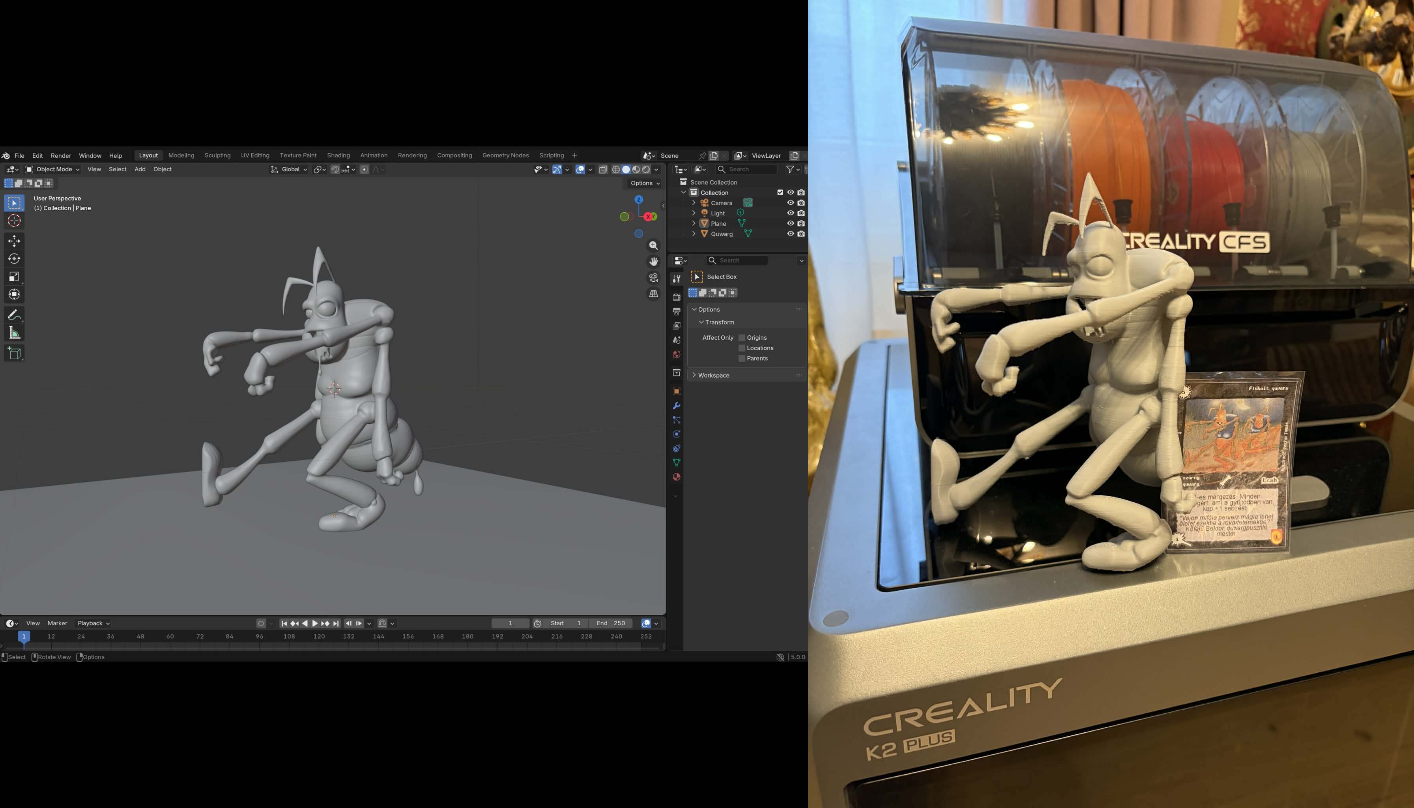The width and height of the screenshot is (1414, 808).
Task: Select the Scale tool
Action: 15,276
